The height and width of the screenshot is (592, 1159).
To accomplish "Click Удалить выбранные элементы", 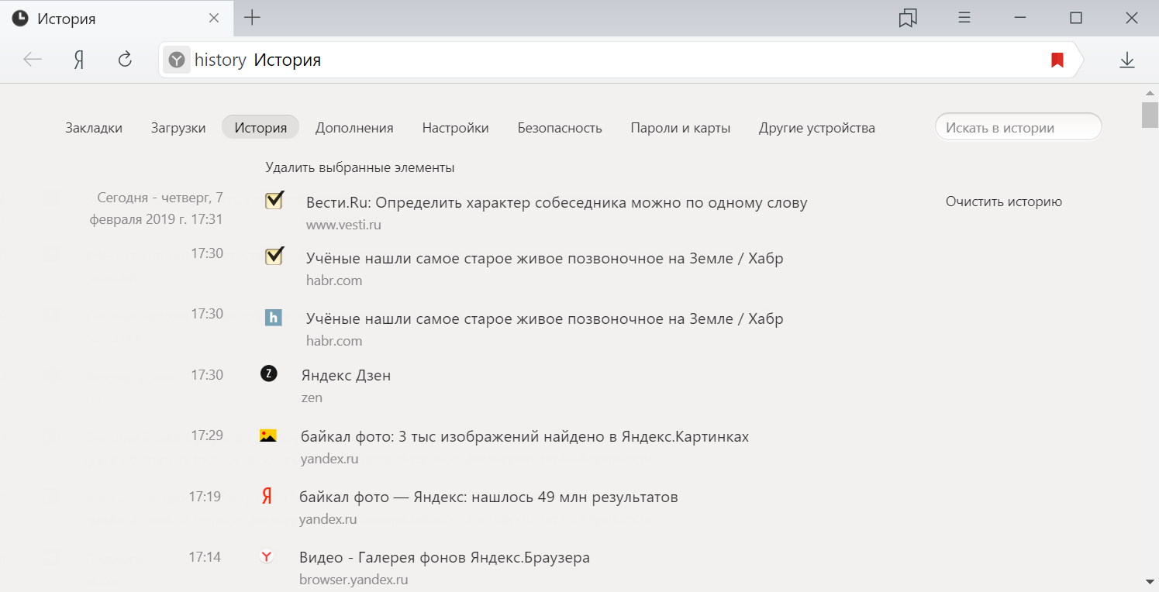I will (x=360, y=167).
